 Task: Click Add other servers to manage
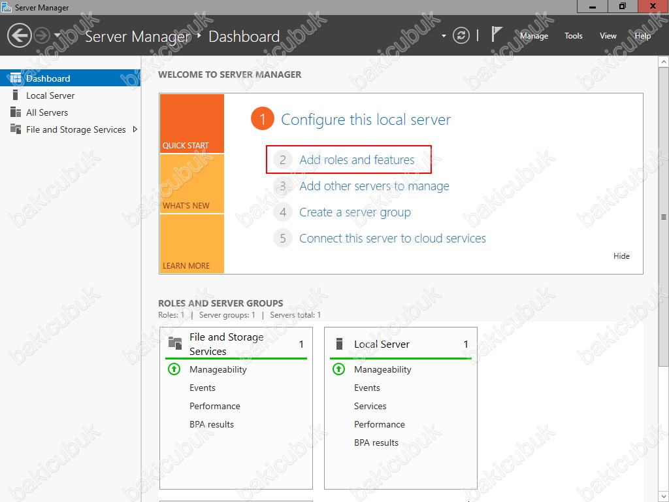pyautogui.click(x=374, y=186)
